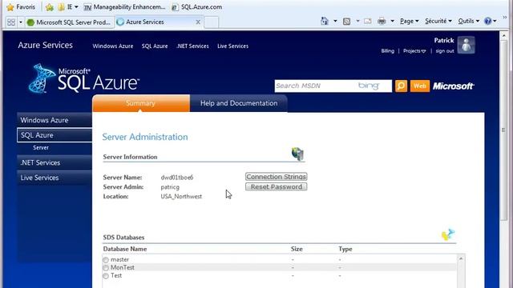Viewport: 513px width, 288px height.
Task: Go to Windows Azure in top navigation
Action: (112, 46)
